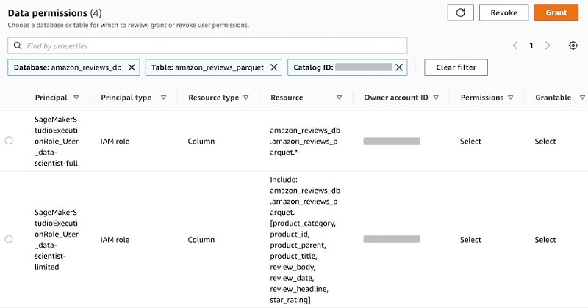Click Column in data-scientist-full row
588x308 pixels.
tap(201, 141)
